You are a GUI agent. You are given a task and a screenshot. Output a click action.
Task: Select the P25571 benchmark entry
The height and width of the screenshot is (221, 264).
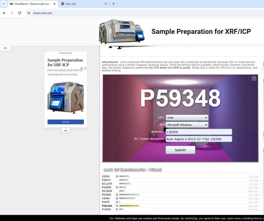point(106,180)
